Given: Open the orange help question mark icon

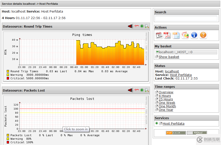Looking at the screenshot, I should (203, 35).
